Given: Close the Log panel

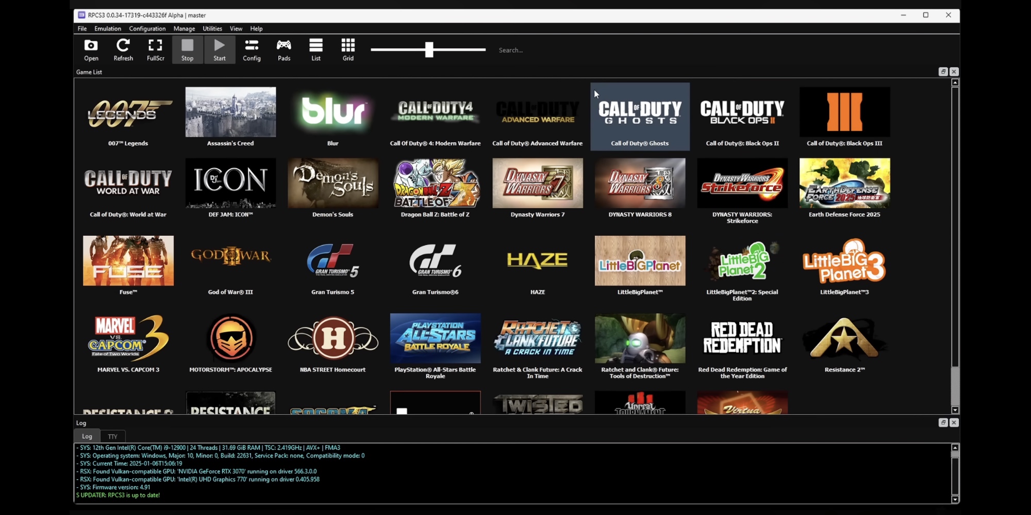Looking at the screenshot, I should pyautogui.click(x=954, y=422).
